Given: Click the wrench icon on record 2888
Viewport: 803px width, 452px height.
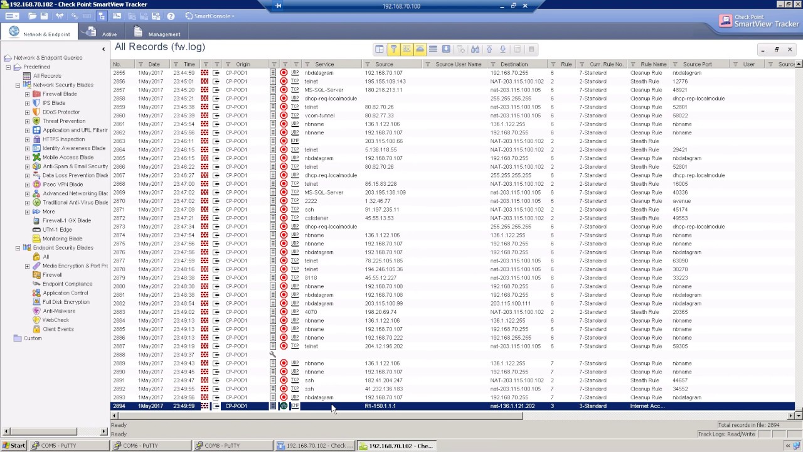Looking at the screenshot, I should click(x=273, y=355).
